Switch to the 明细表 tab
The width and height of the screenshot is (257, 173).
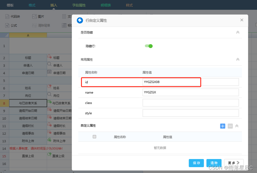point(106,5)
